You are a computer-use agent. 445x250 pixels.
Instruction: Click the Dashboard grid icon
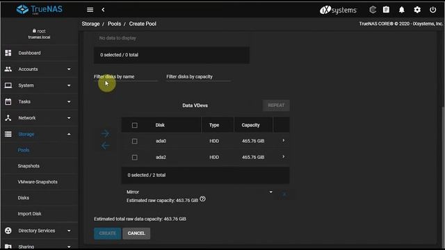point(8,53)
